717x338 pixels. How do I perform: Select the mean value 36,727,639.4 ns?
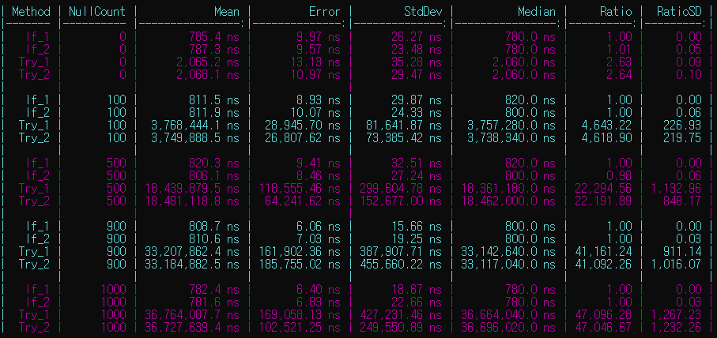click(x=192, y=327)
